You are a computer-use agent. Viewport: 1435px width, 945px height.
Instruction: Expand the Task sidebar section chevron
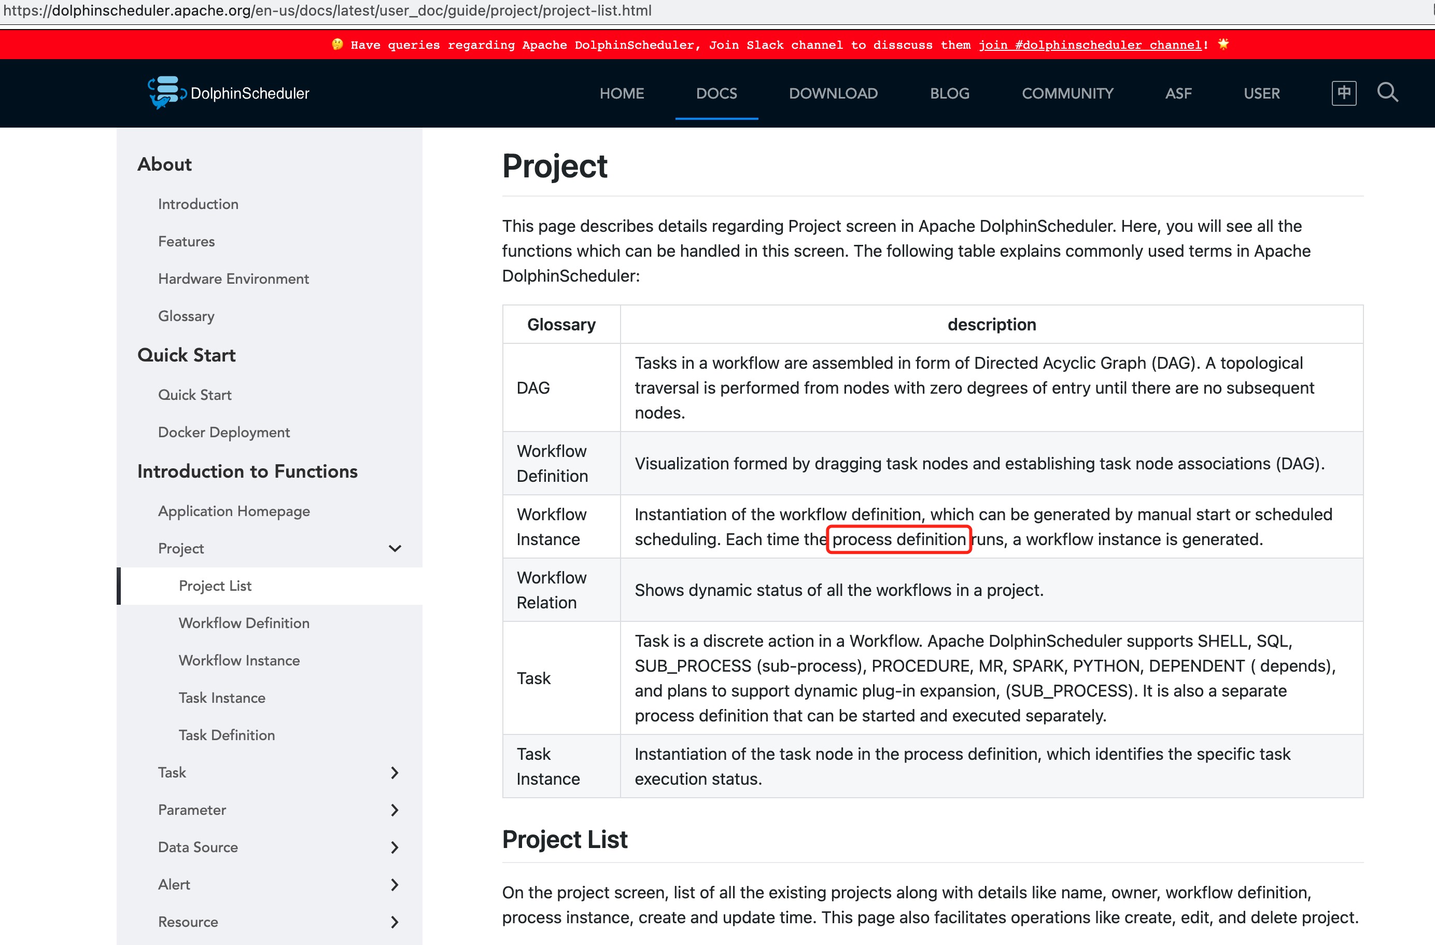395,772
